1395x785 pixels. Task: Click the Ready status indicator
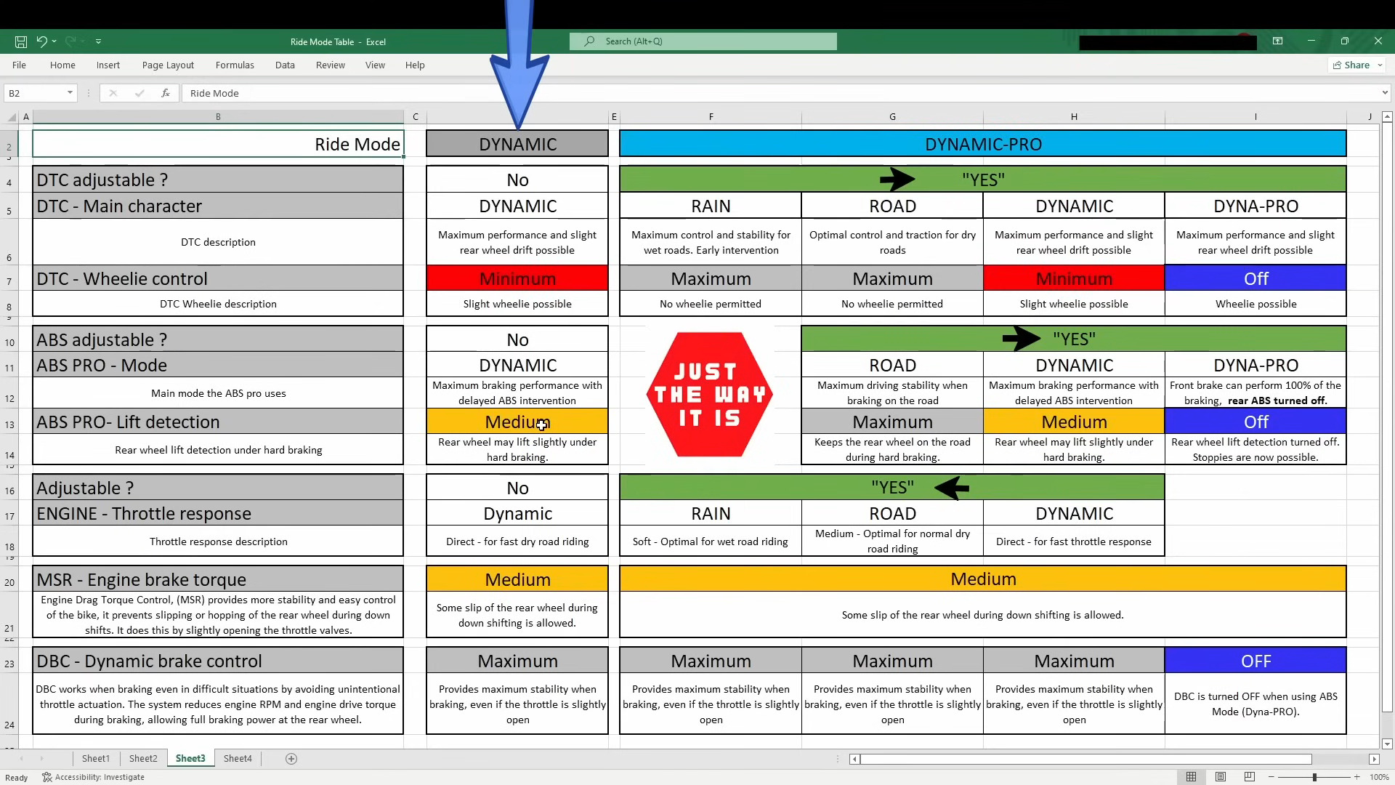16,777
